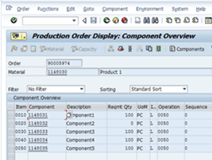Select row selector for item 0010
The height and width of the screenshot is (160, 212).
pos(11,115)
